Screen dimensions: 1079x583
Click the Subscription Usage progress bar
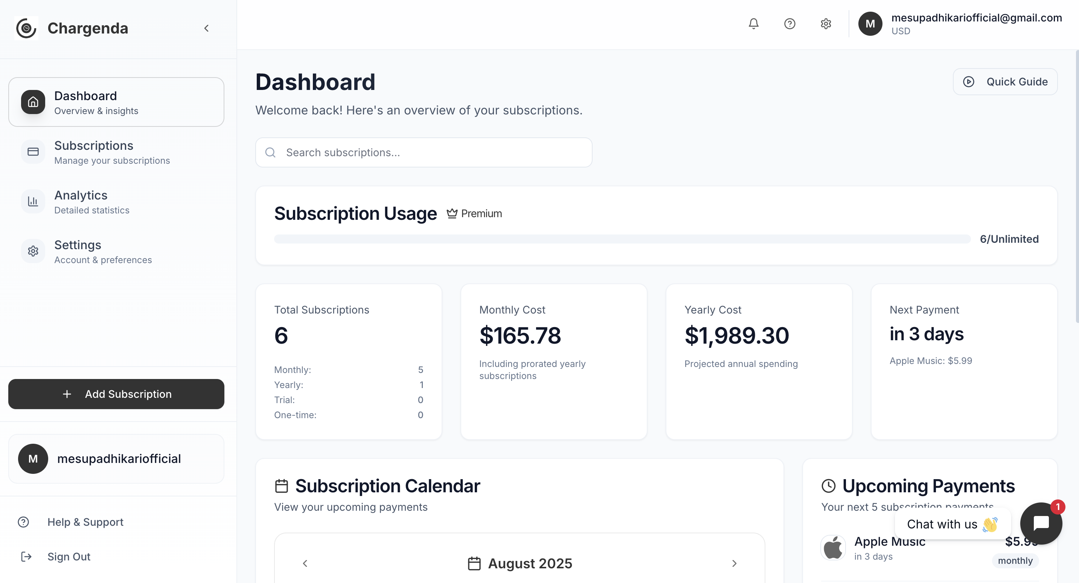click(622, 239)
